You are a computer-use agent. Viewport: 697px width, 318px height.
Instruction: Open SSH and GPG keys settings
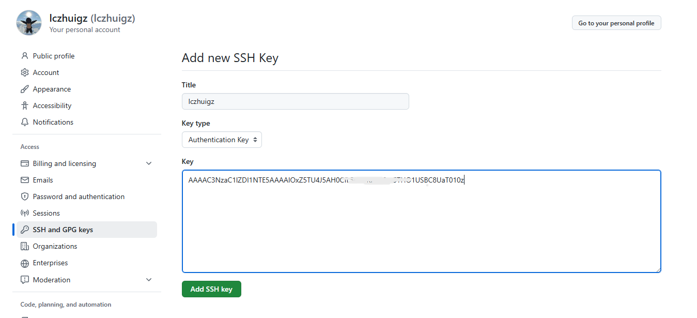coord(63,230)
